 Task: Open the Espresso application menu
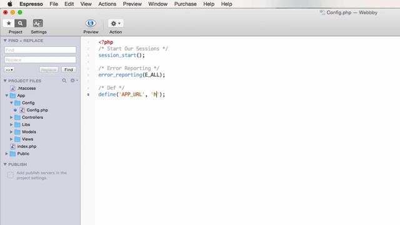tap(31, 4)
